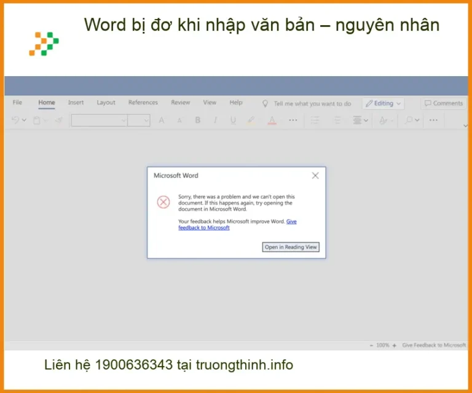Click the numbered list icon
472x393 pixels.
337,120
